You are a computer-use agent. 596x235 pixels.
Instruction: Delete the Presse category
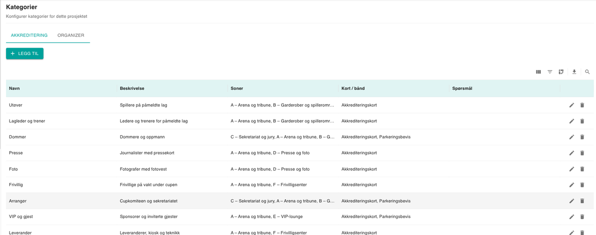pyautogui.click(x=582, y=153)
